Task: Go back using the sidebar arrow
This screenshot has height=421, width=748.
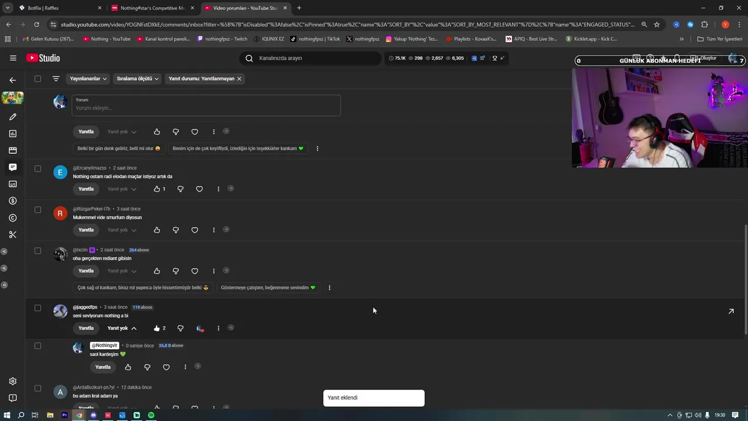Action: (x=13, y=80)
